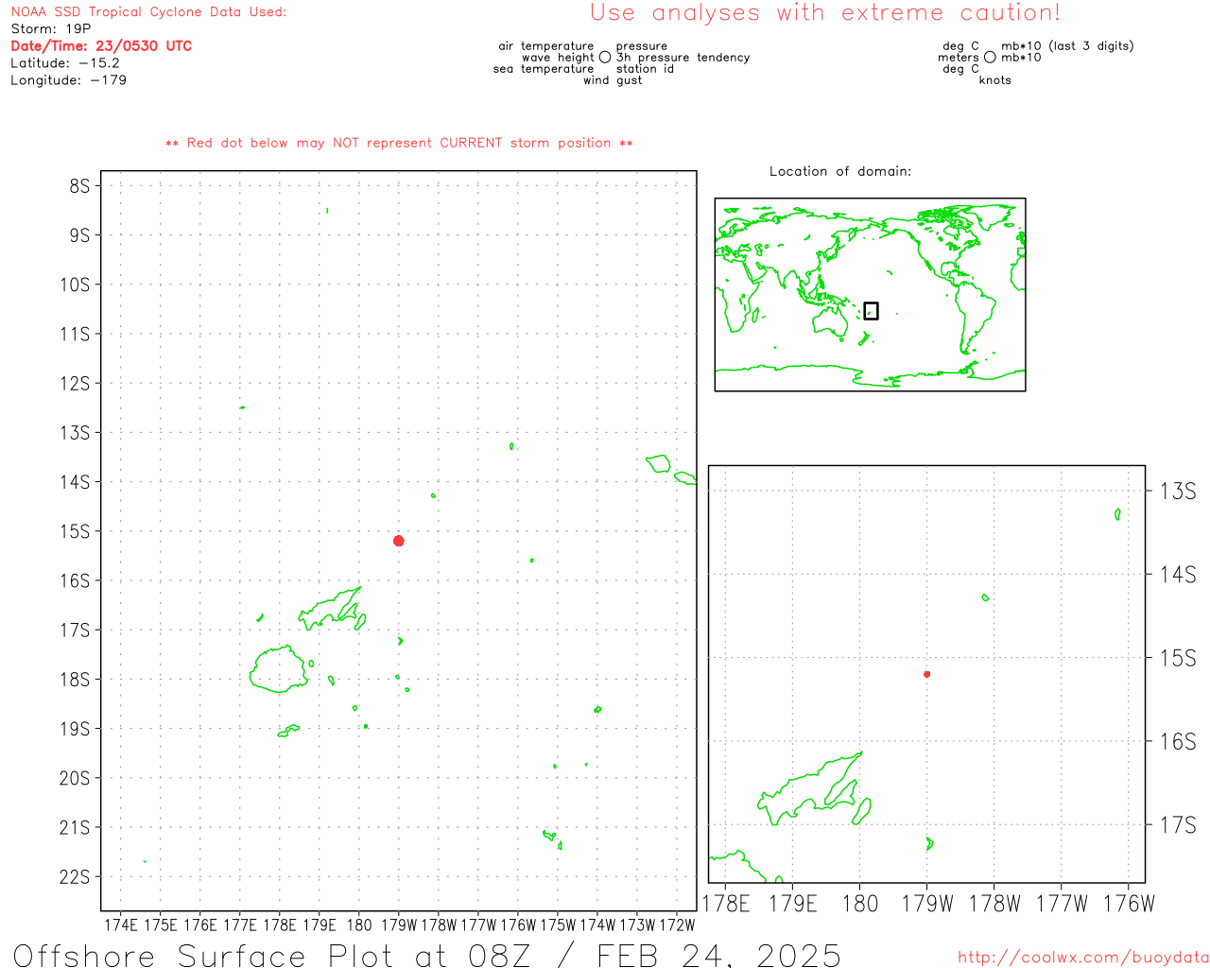This screenshot has width=1210, height=968.
Task: Click the '174E' longitude label on main map
Action: pos(121,925)
